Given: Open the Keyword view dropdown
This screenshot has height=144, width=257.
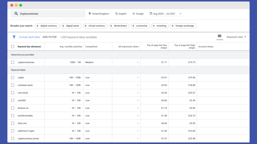Looking at the screenshot, I should [x=236, y=37].
